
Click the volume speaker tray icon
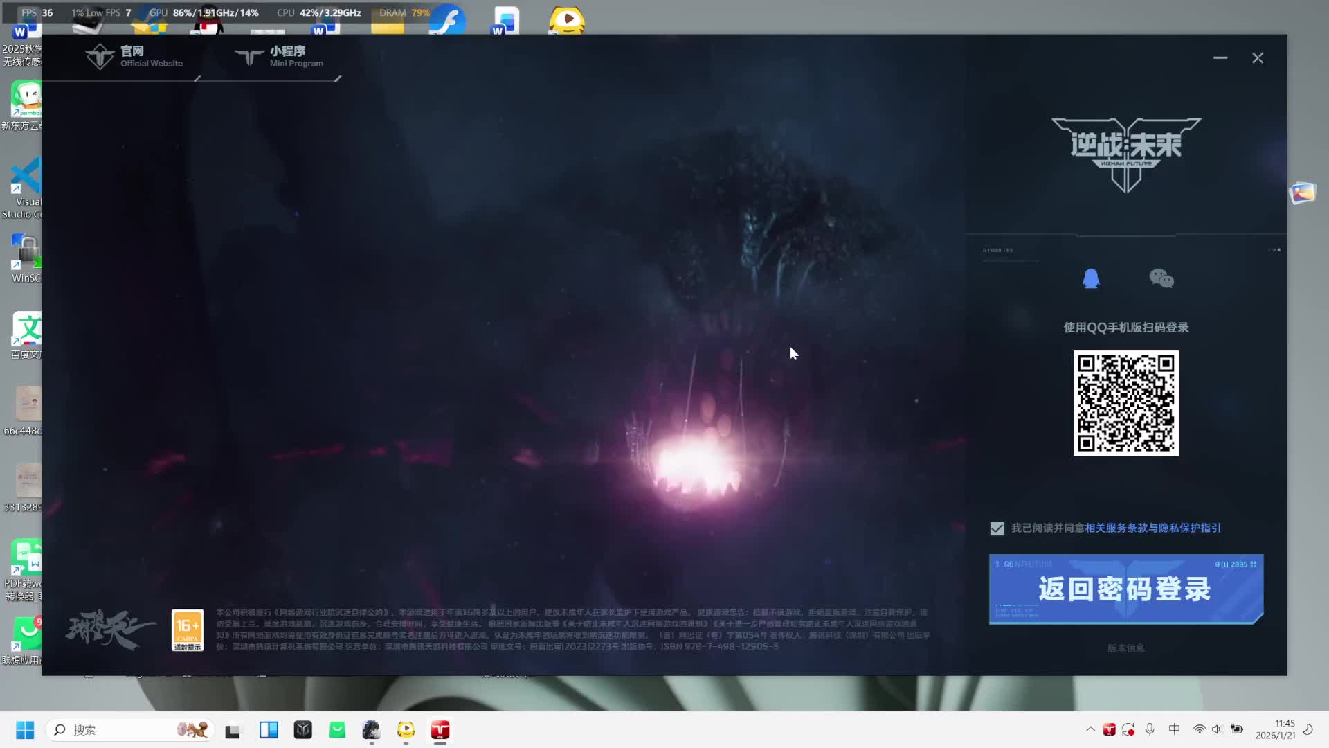(1218, 729)
